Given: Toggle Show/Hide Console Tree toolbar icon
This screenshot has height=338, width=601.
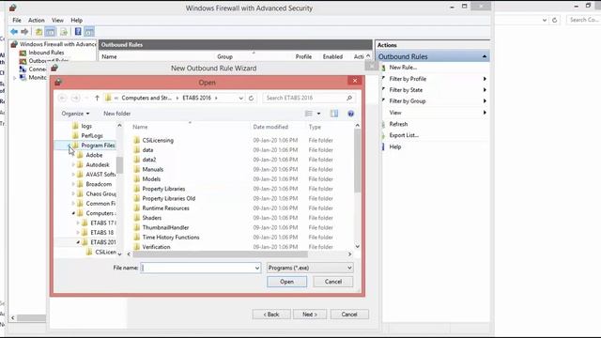Looking at the screenshot, I should [50, 31].
